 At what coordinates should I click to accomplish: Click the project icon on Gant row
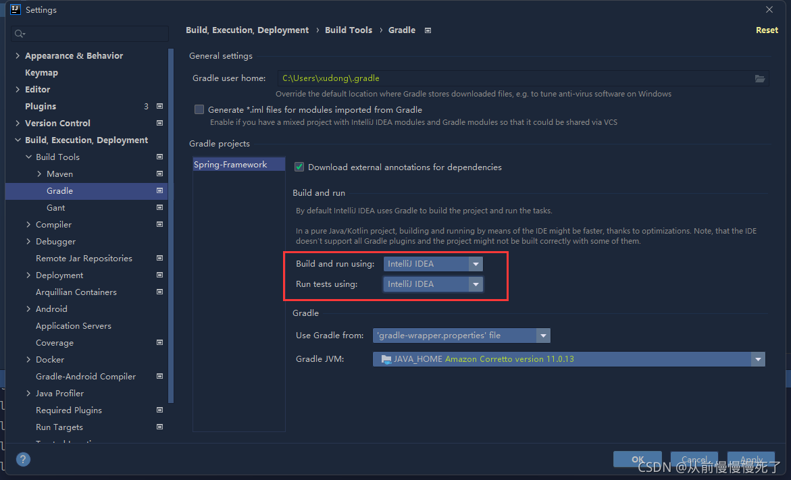[x=160, y=208]
